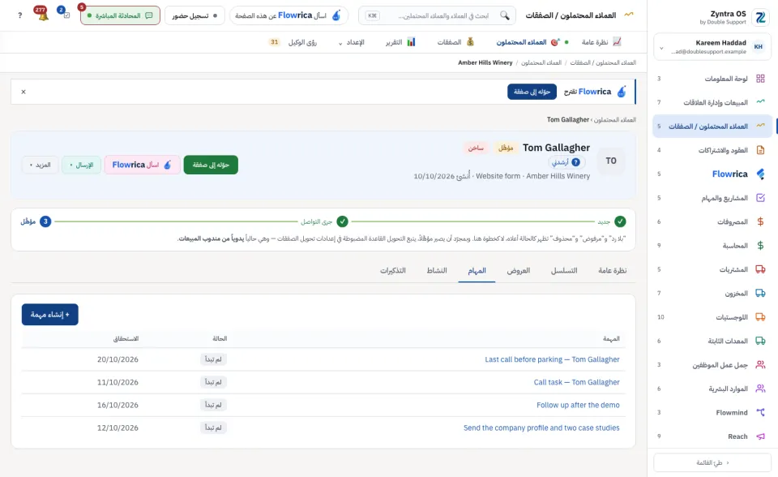Image resolution: width=778 pixels, height=477 pixels.
Task: Open the Logistics icon (اللوجستيات)
Action: [x=760, y=317]
